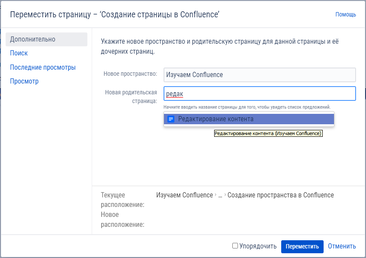Click the page icon beside Редактирование контента
The image size is (366, 258).
pyautogui.click(x=171, y=119)
